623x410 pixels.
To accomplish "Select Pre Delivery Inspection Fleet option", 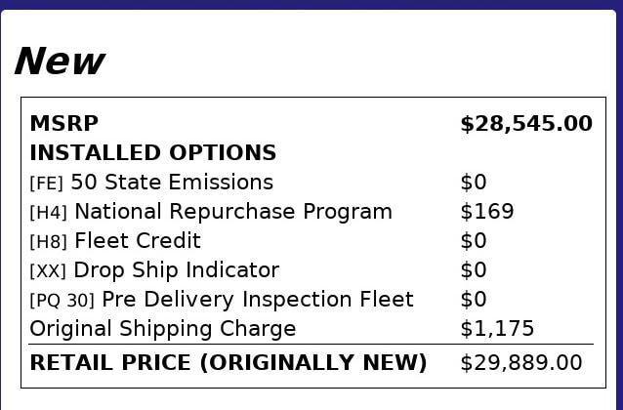I will click(x=258, y=300).
